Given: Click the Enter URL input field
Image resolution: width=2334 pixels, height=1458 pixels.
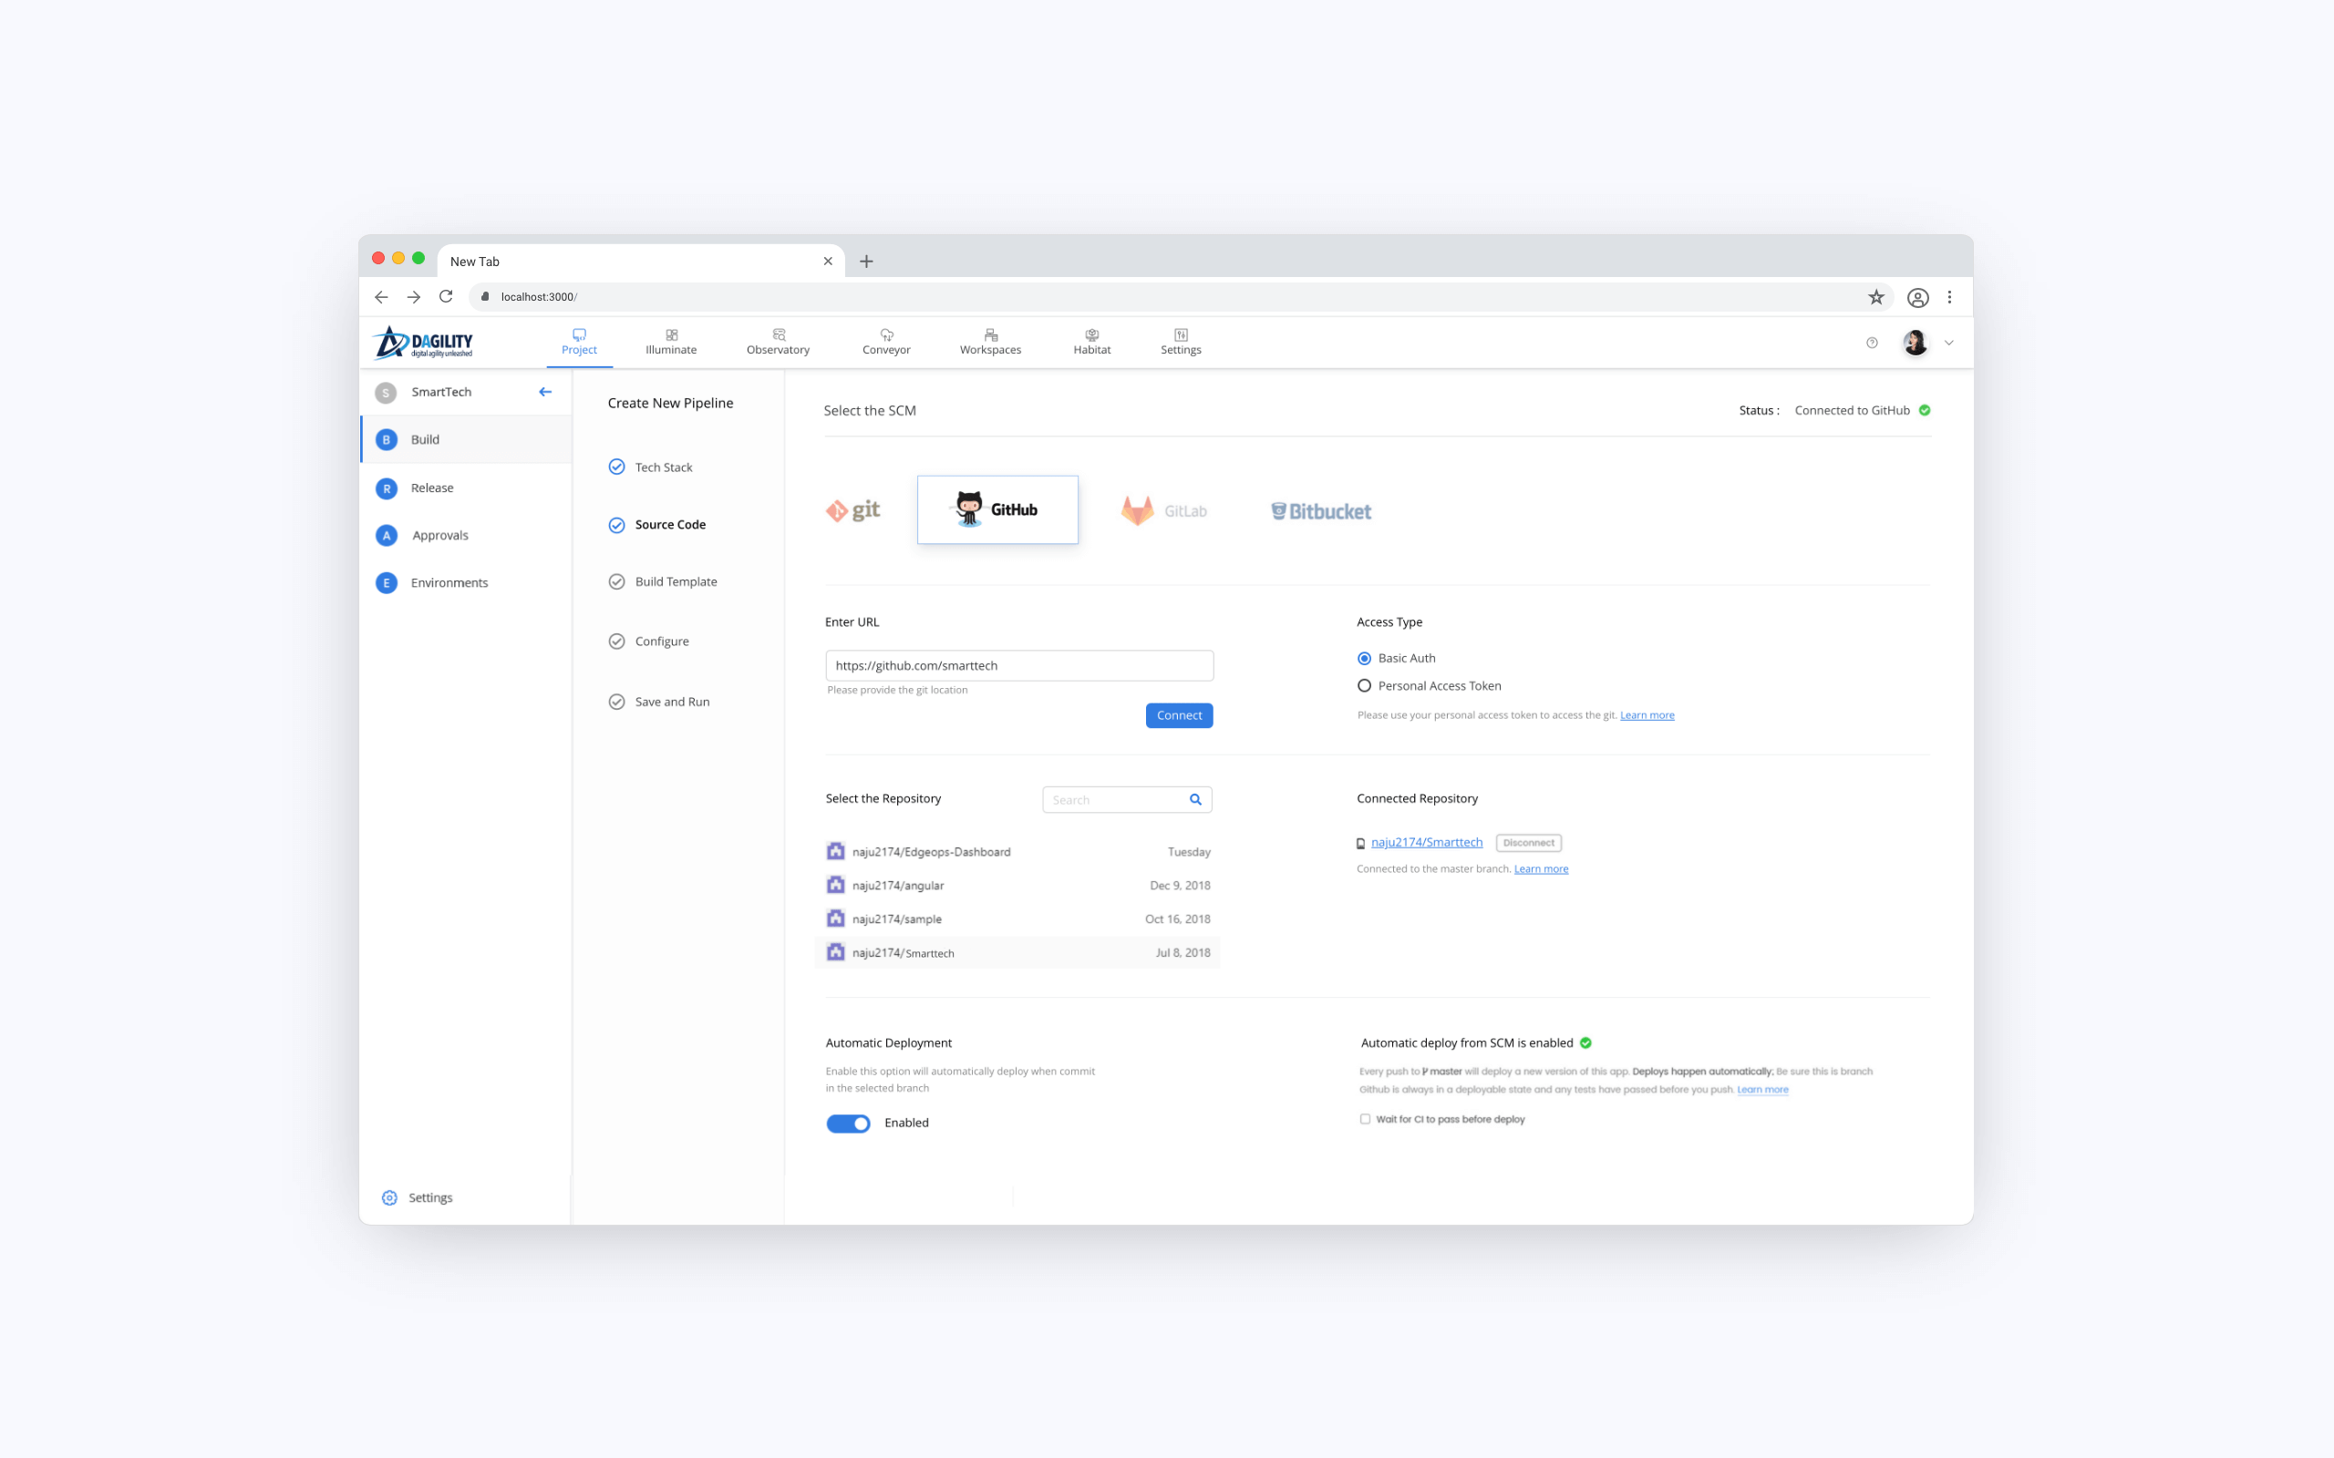Looking at the screenshot, I should pos(1018,665).
